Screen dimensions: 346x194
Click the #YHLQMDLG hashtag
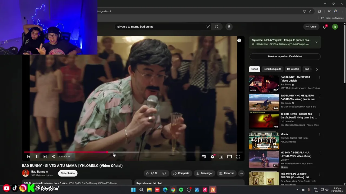(x=76, y=183)
